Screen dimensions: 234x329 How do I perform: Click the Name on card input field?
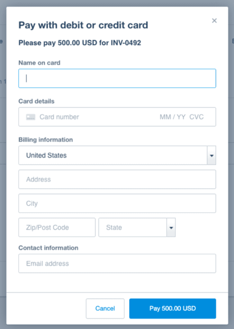117,78
